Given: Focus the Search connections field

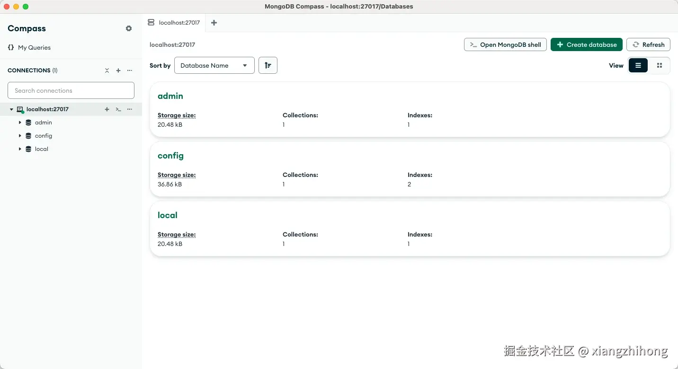Looking at the screenshot, I should coord(71,90).
